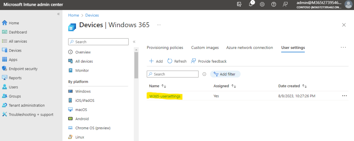Open portal settings gear
Image resolution: width=354 pixels, height=141 pixels.
click(262, 4)
